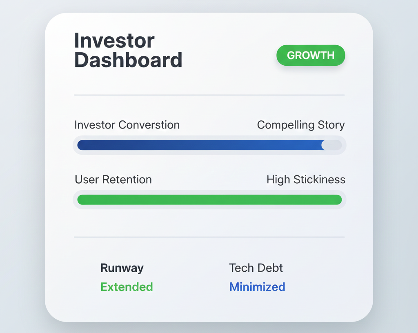Click the left start of blue conversion bar

click(82, 145)
